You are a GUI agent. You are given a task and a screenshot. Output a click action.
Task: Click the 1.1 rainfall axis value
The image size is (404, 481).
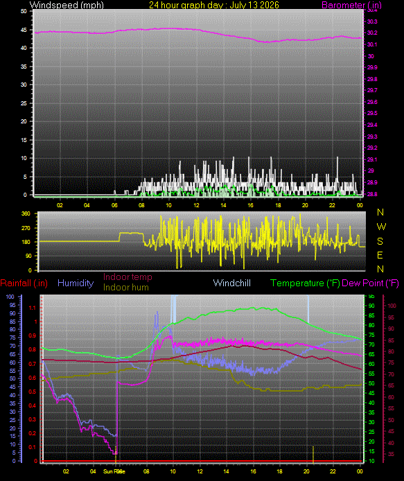(x=32, y=308)
